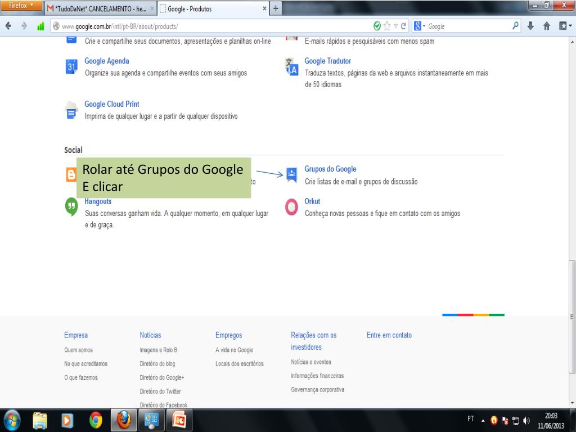Open the Diretório do Twitter link
576x432 pixels.
tap(160, 391)
